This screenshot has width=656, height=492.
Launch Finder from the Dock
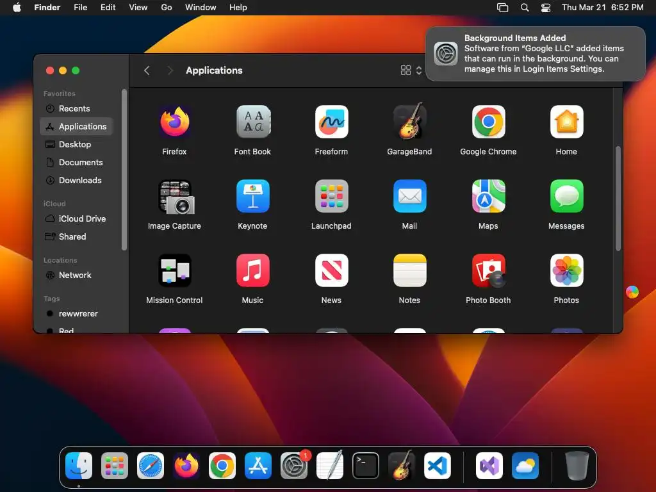79,466
